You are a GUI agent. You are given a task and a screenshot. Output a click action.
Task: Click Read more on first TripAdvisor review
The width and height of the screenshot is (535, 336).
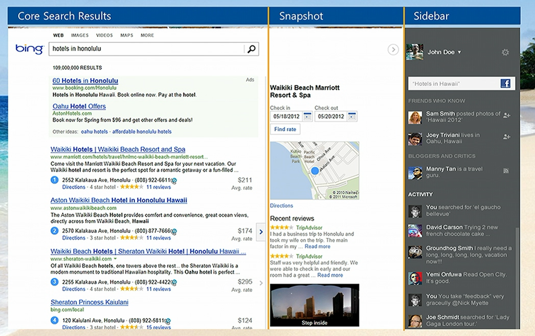tap(317, 246)
